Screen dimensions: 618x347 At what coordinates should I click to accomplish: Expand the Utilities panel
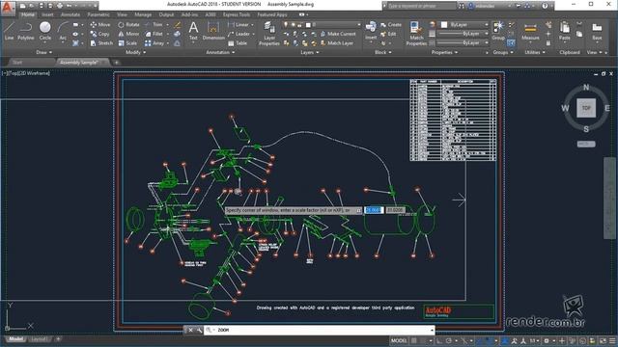[535, 52]
